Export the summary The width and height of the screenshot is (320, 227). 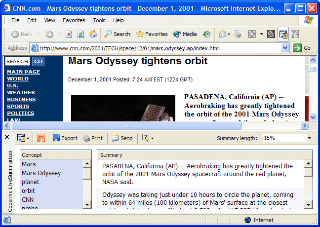coord(65,138)
